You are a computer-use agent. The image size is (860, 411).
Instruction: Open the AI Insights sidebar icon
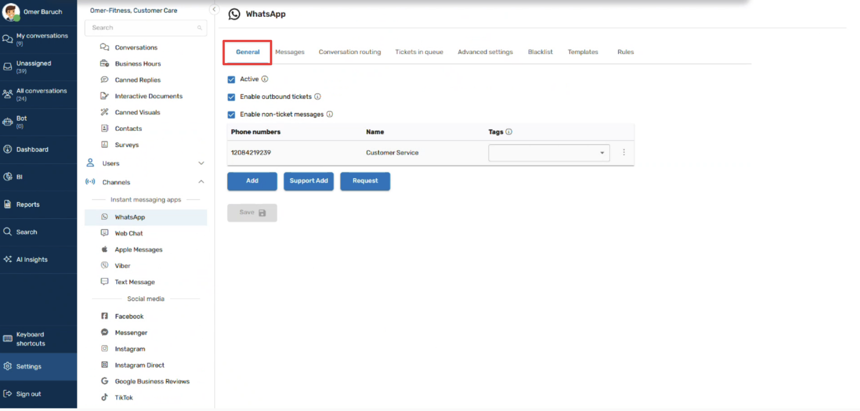coord(8,259)
